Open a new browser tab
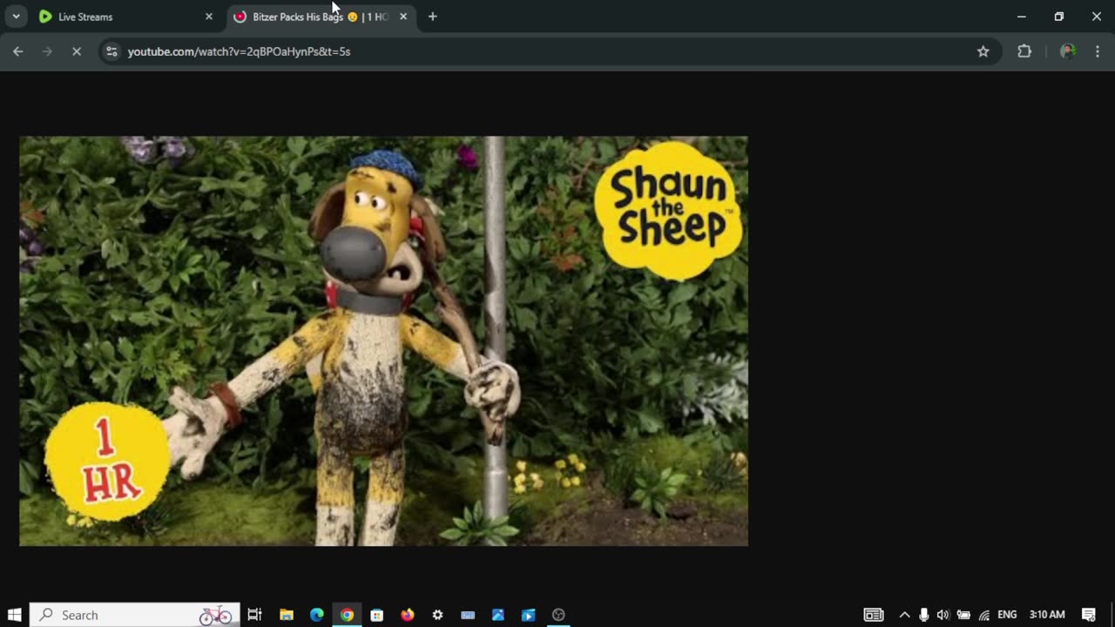 (433, 17)
